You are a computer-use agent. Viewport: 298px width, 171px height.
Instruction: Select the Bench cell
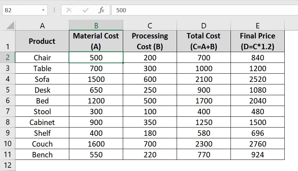tap(42, 154)
